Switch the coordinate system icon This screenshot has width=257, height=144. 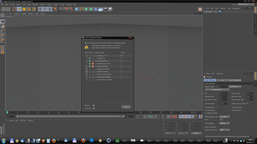[55, 9]
